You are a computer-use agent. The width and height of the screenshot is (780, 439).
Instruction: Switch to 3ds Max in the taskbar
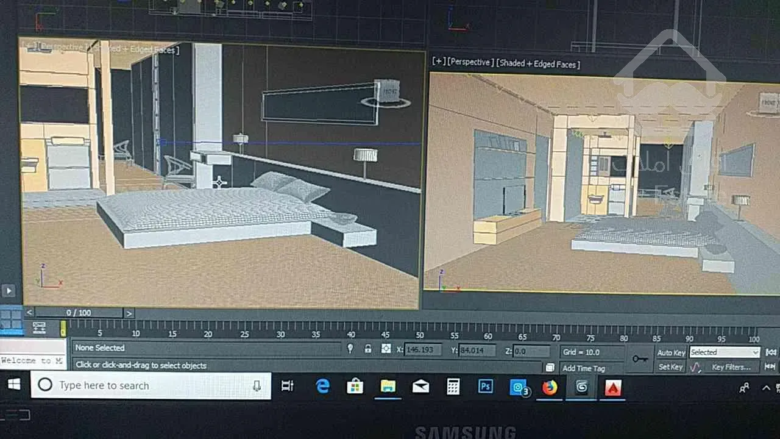click(581, 387)
